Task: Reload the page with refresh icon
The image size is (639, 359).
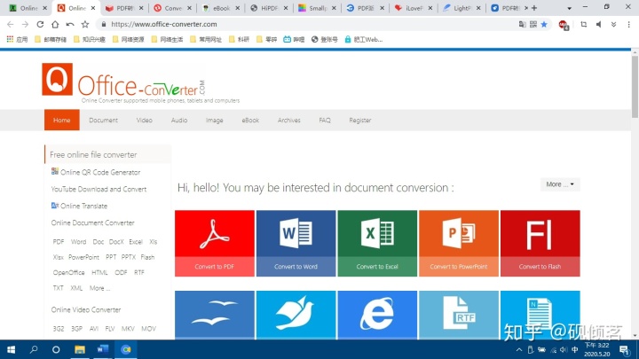Action: click(40, 25)
